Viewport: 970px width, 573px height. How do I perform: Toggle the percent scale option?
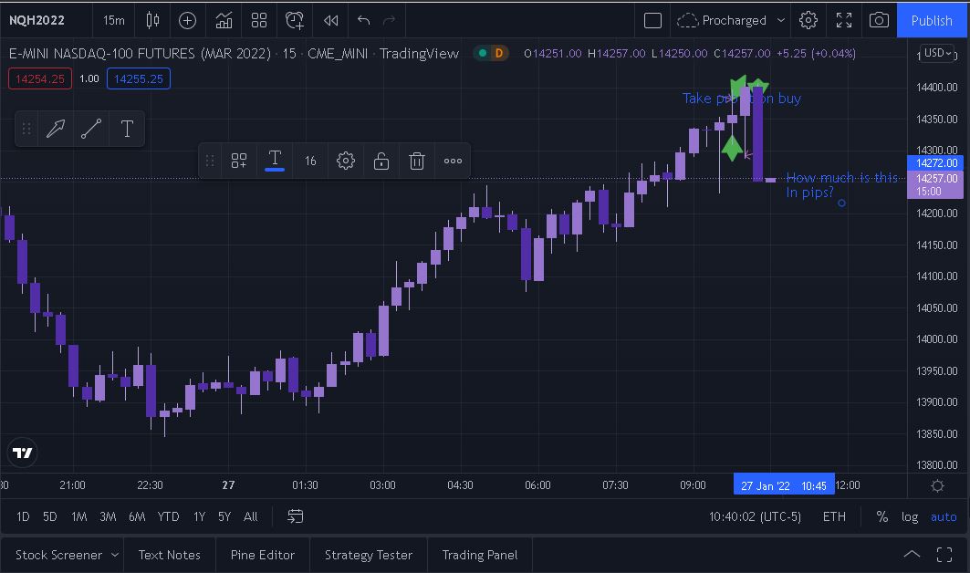pyautogui.click(x=881, y=516)
